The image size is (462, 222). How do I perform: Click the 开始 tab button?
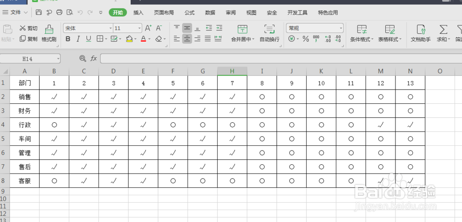click(118, 12)
